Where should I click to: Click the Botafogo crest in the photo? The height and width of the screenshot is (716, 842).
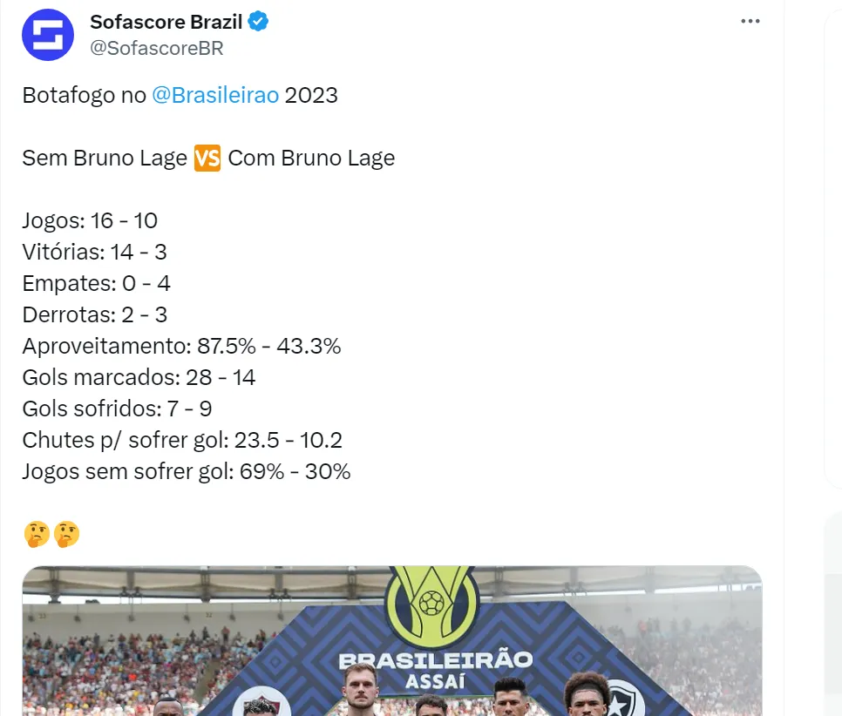click(624, 699)
